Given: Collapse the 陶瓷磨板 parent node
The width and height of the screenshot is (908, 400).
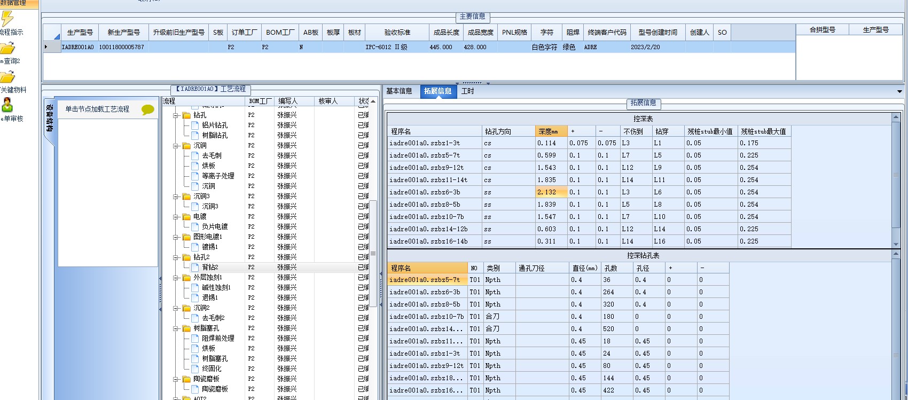Looking at the screenshot, I should [175, 379].
